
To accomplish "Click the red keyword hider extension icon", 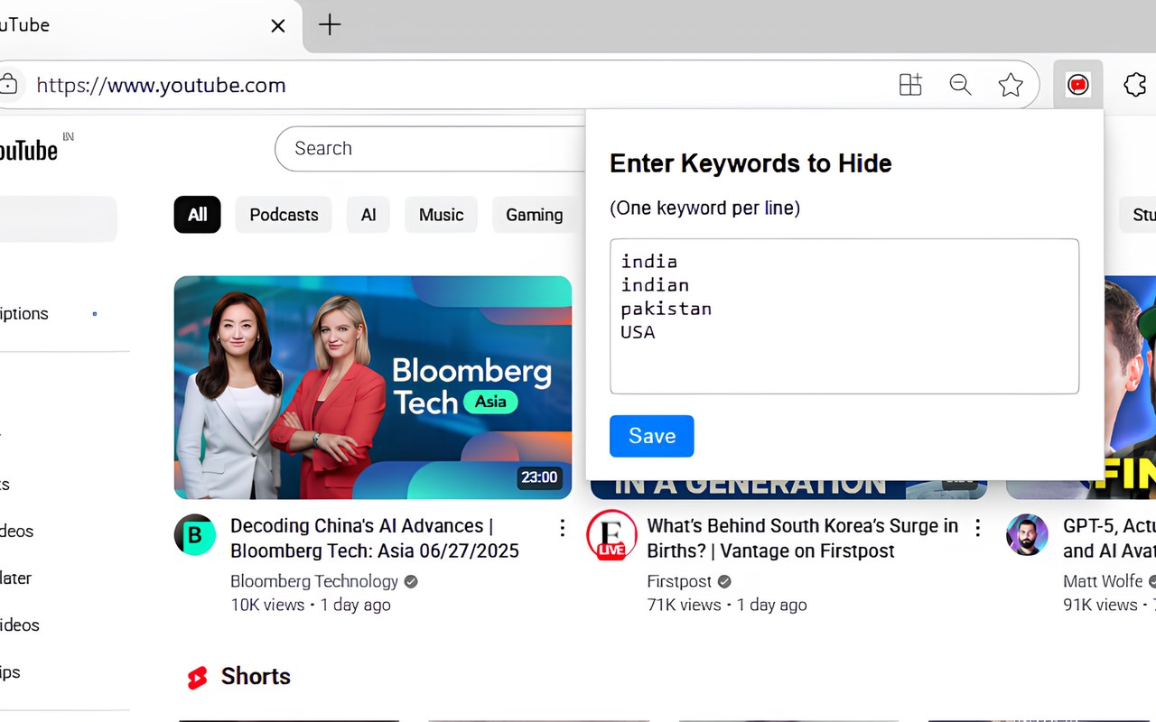I will 1077,85.
